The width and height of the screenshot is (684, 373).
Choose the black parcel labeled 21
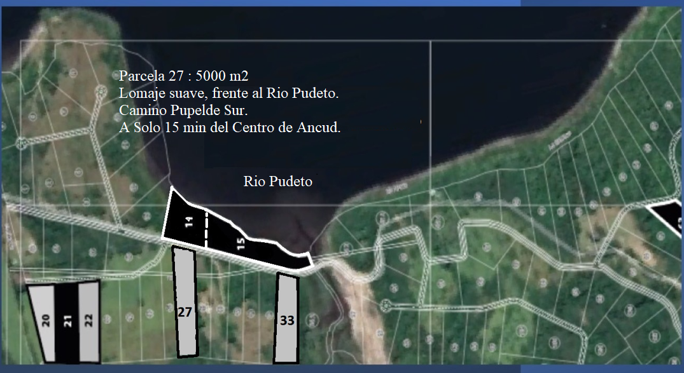[67, 321]
